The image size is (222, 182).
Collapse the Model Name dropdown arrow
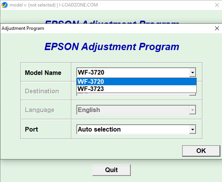[x=192, y=72]
